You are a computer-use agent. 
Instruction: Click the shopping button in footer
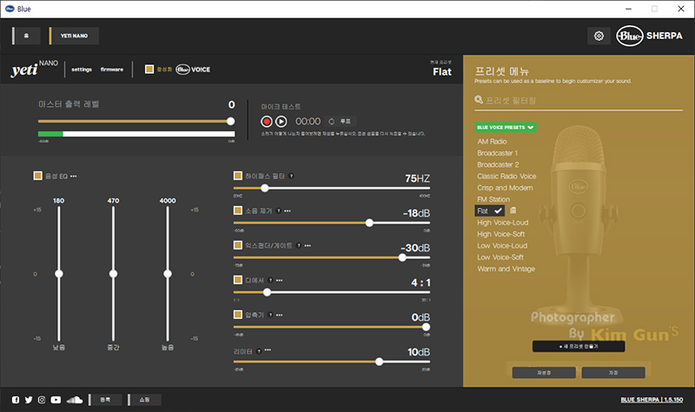144,400
